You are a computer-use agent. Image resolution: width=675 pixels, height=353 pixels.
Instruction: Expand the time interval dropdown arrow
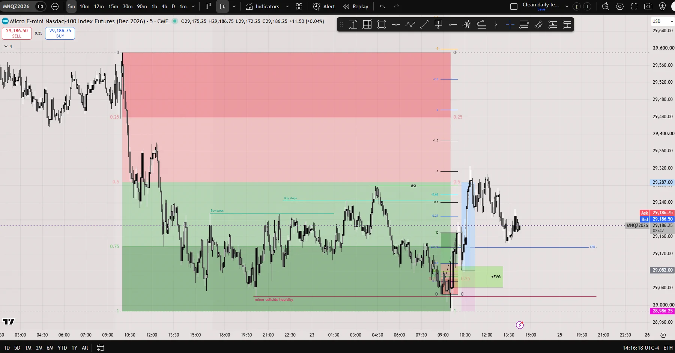pyautogui.click(x=193, y=6)
